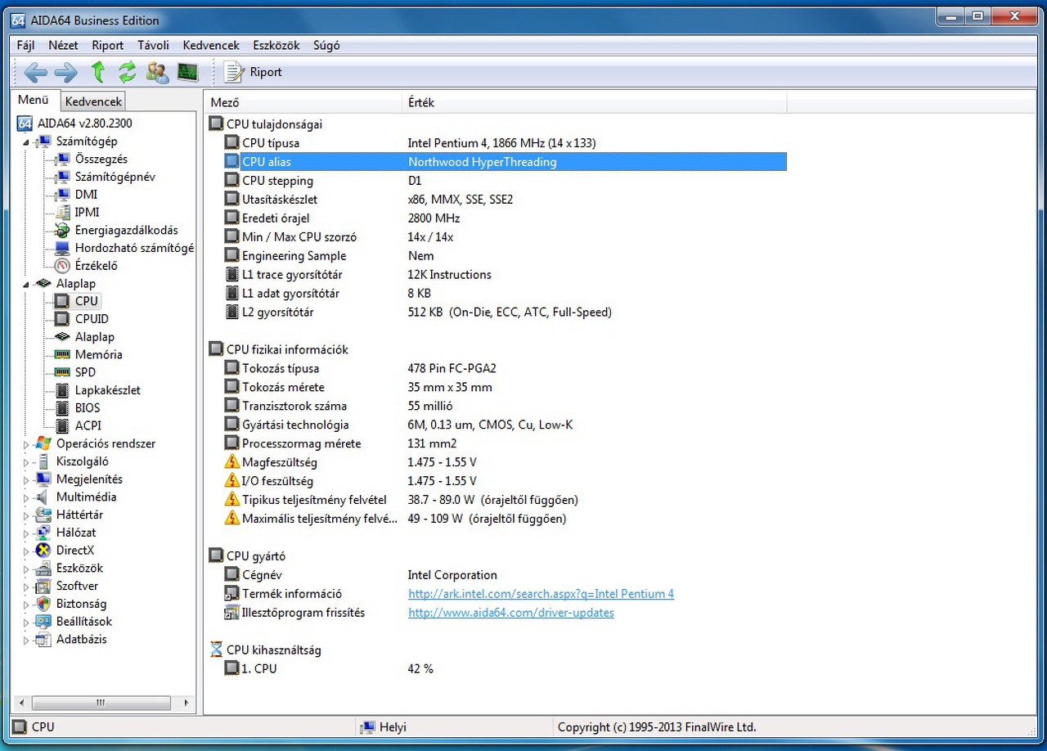Select the Cégnév row
Screen dimensions: 1047x751
[x=505, y=575]
